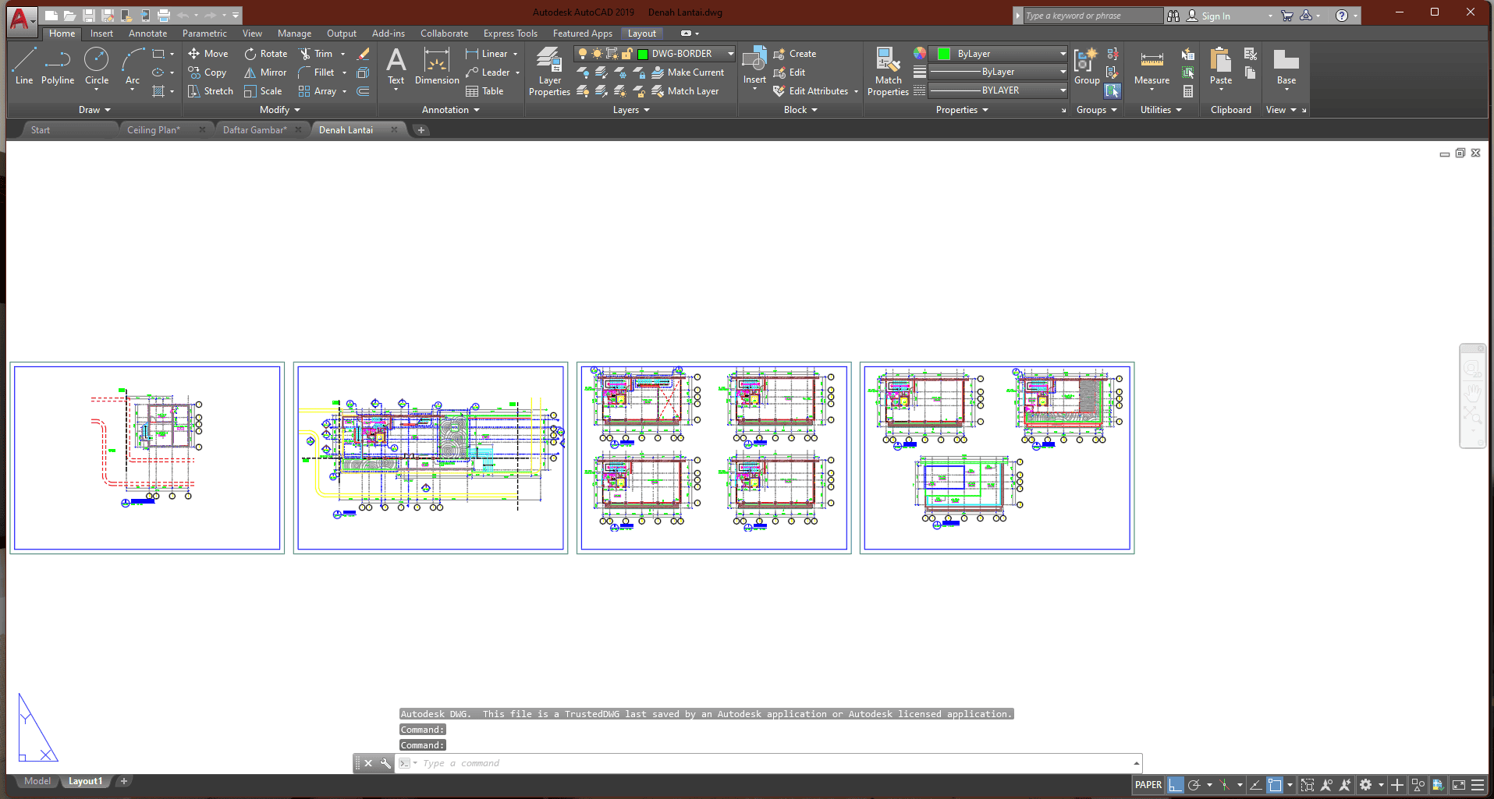Expand the Draw panel

94,110
